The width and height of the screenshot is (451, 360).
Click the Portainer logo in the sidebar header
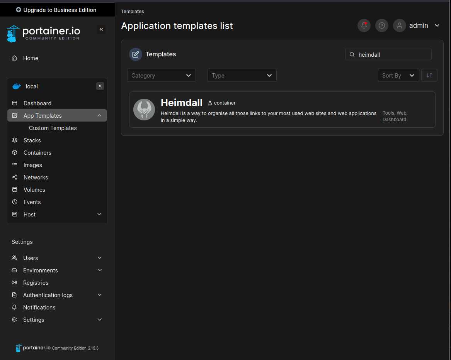(43, 33)
